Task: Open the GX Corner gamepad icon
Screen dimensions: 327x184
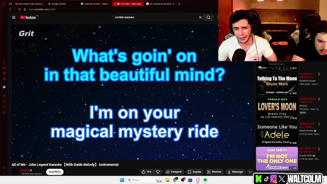Action: pyautogui.click(x=10, y=4)
